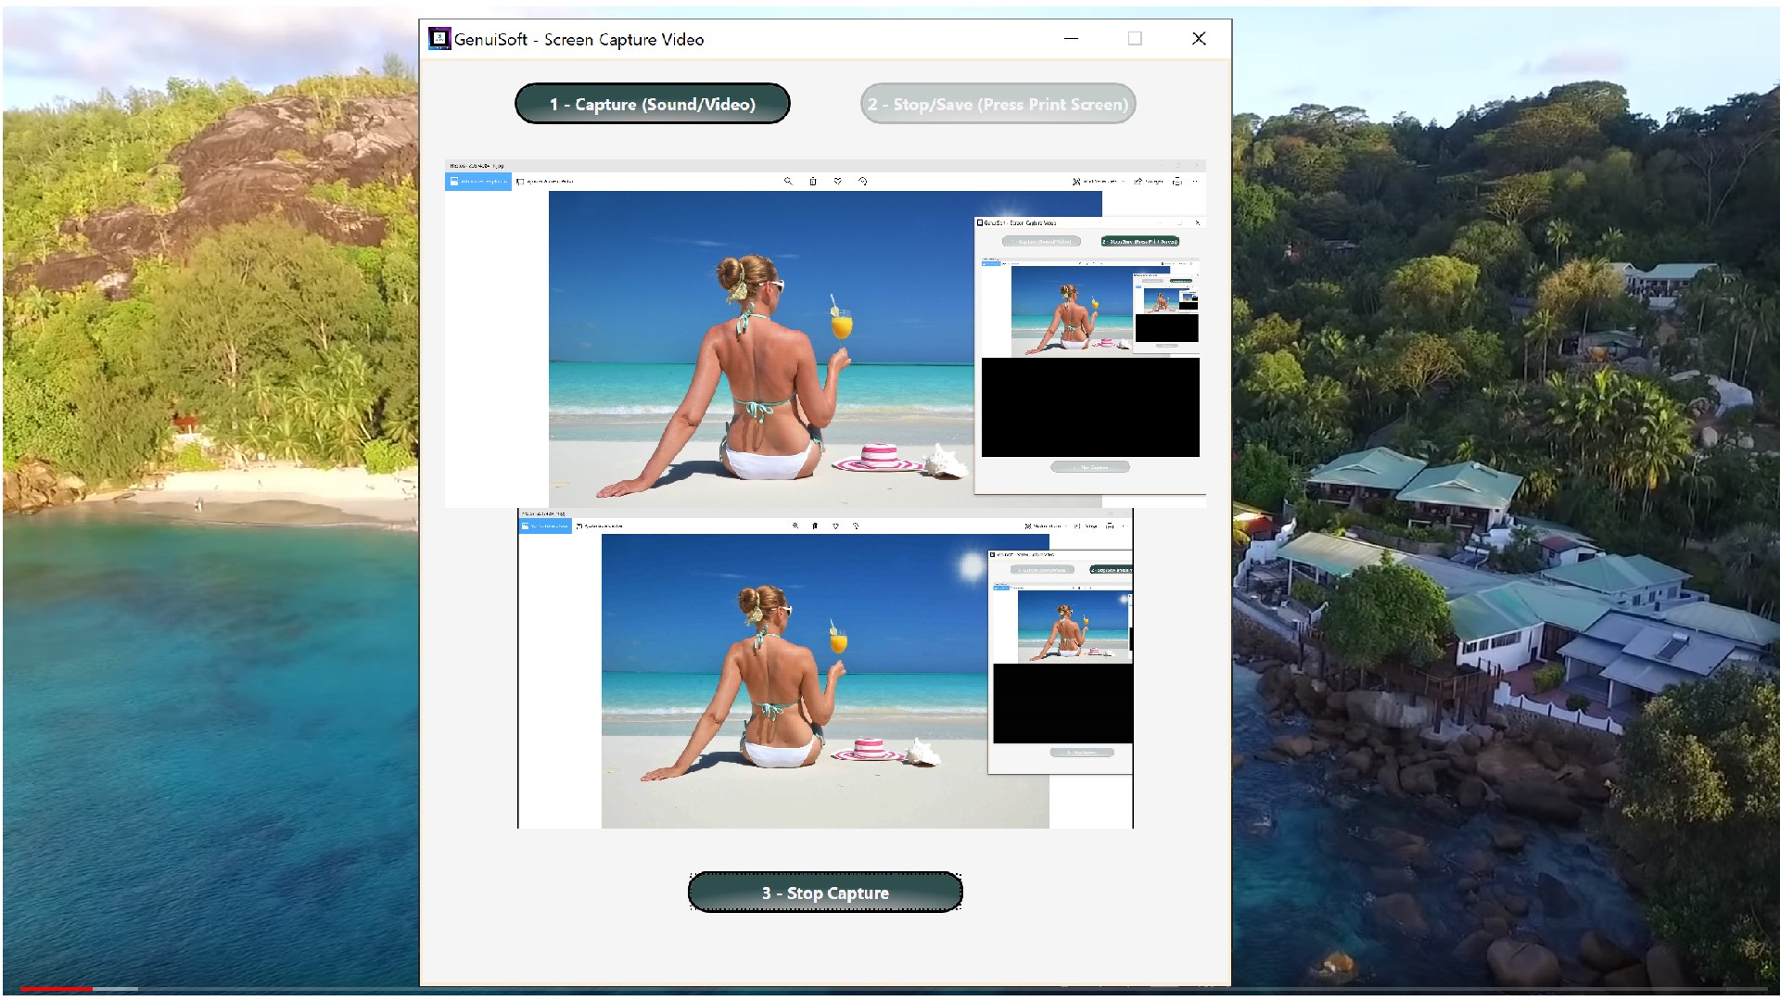Click heart icon in lower preview toolbar
This screenshot has width=1780, height=1001.
(835, 526)
